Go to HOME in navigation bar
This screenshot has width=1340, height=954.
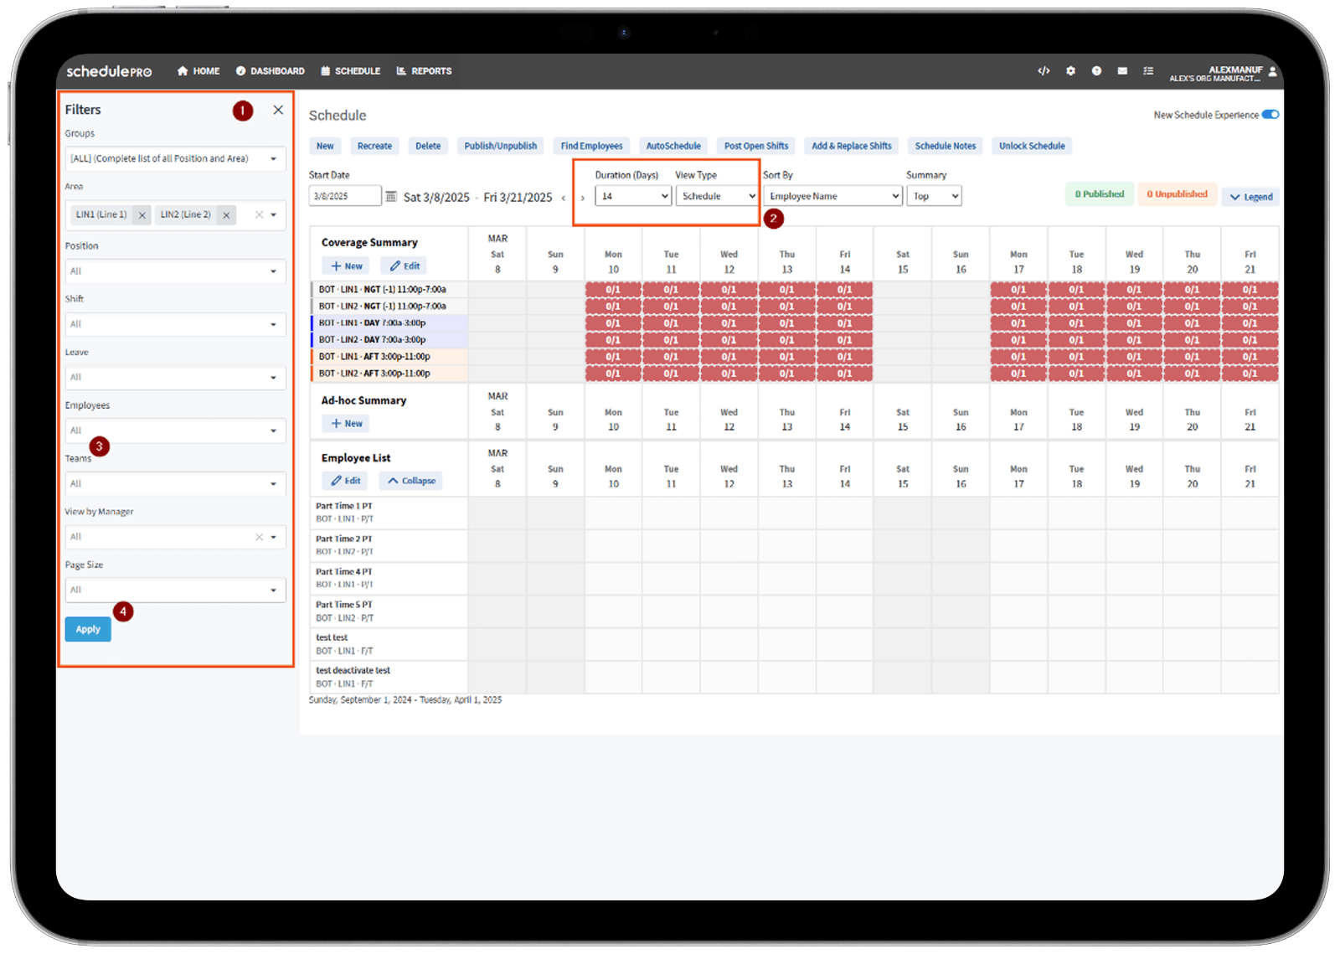pyautogui.click(x=198, y=71)
